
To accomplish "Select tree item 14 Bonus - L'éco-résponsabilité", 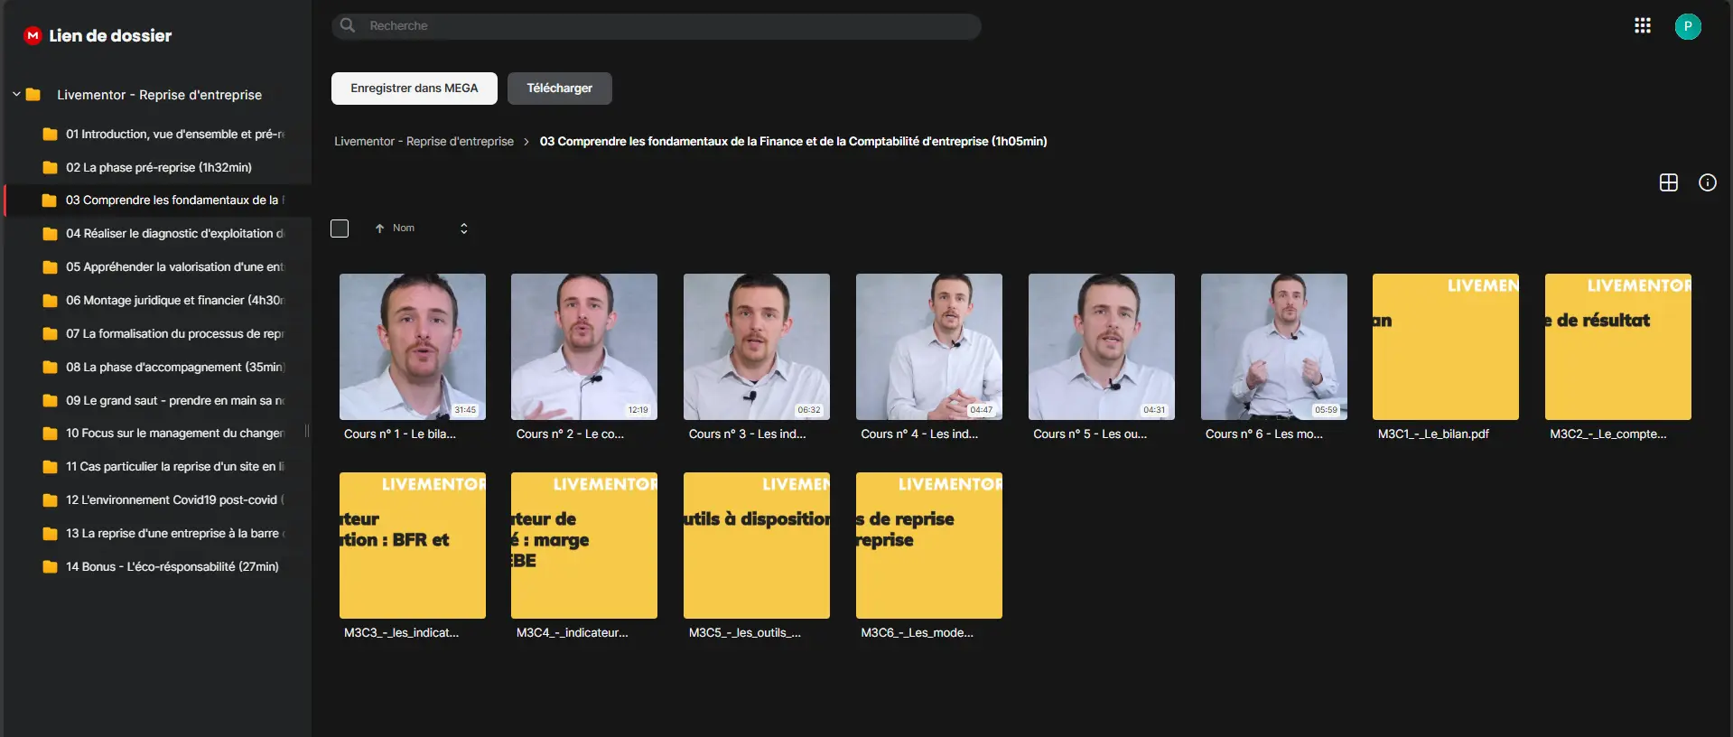I will pos(158,566).
